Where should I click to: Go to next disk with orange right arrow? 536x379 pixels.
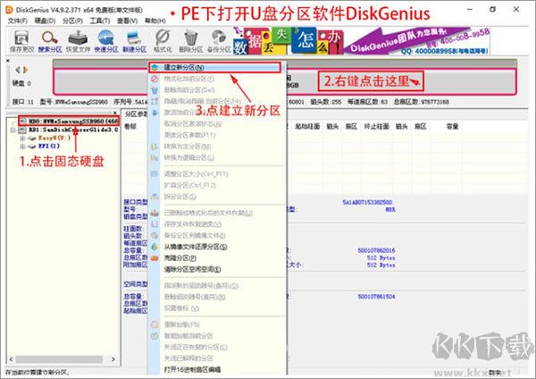coord(25,70)
